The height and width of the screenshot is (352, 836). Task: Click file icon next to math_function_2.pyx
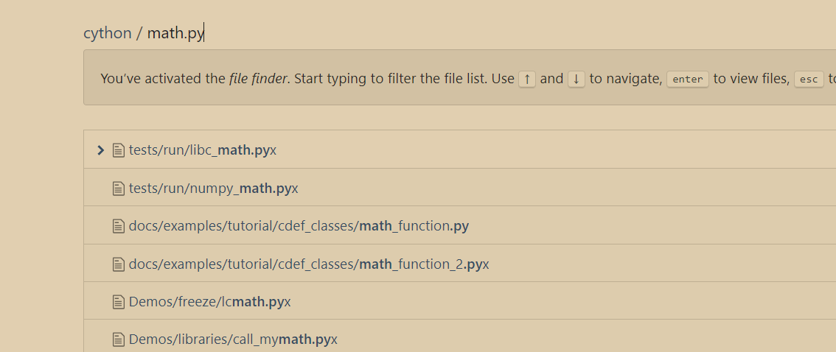pyautogui.click(x=118, y=264)
